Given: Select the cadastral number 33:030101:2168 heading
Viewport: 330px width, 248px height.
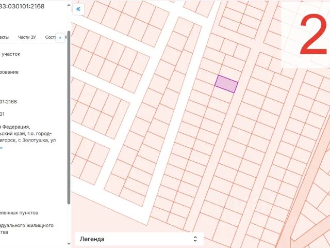Looking at the screenshot, I should pos(22,6).
